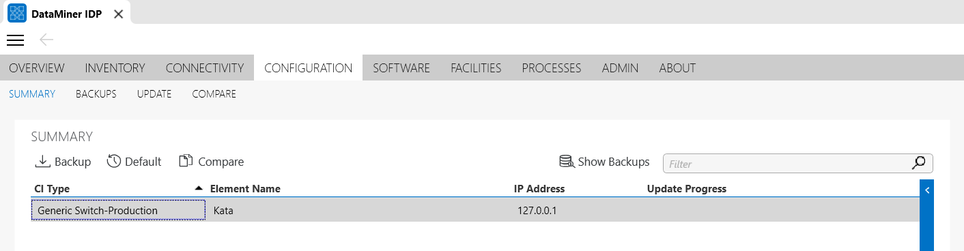
Task: Open the BACKUPS subtab
Action: (x=96, y=94)
